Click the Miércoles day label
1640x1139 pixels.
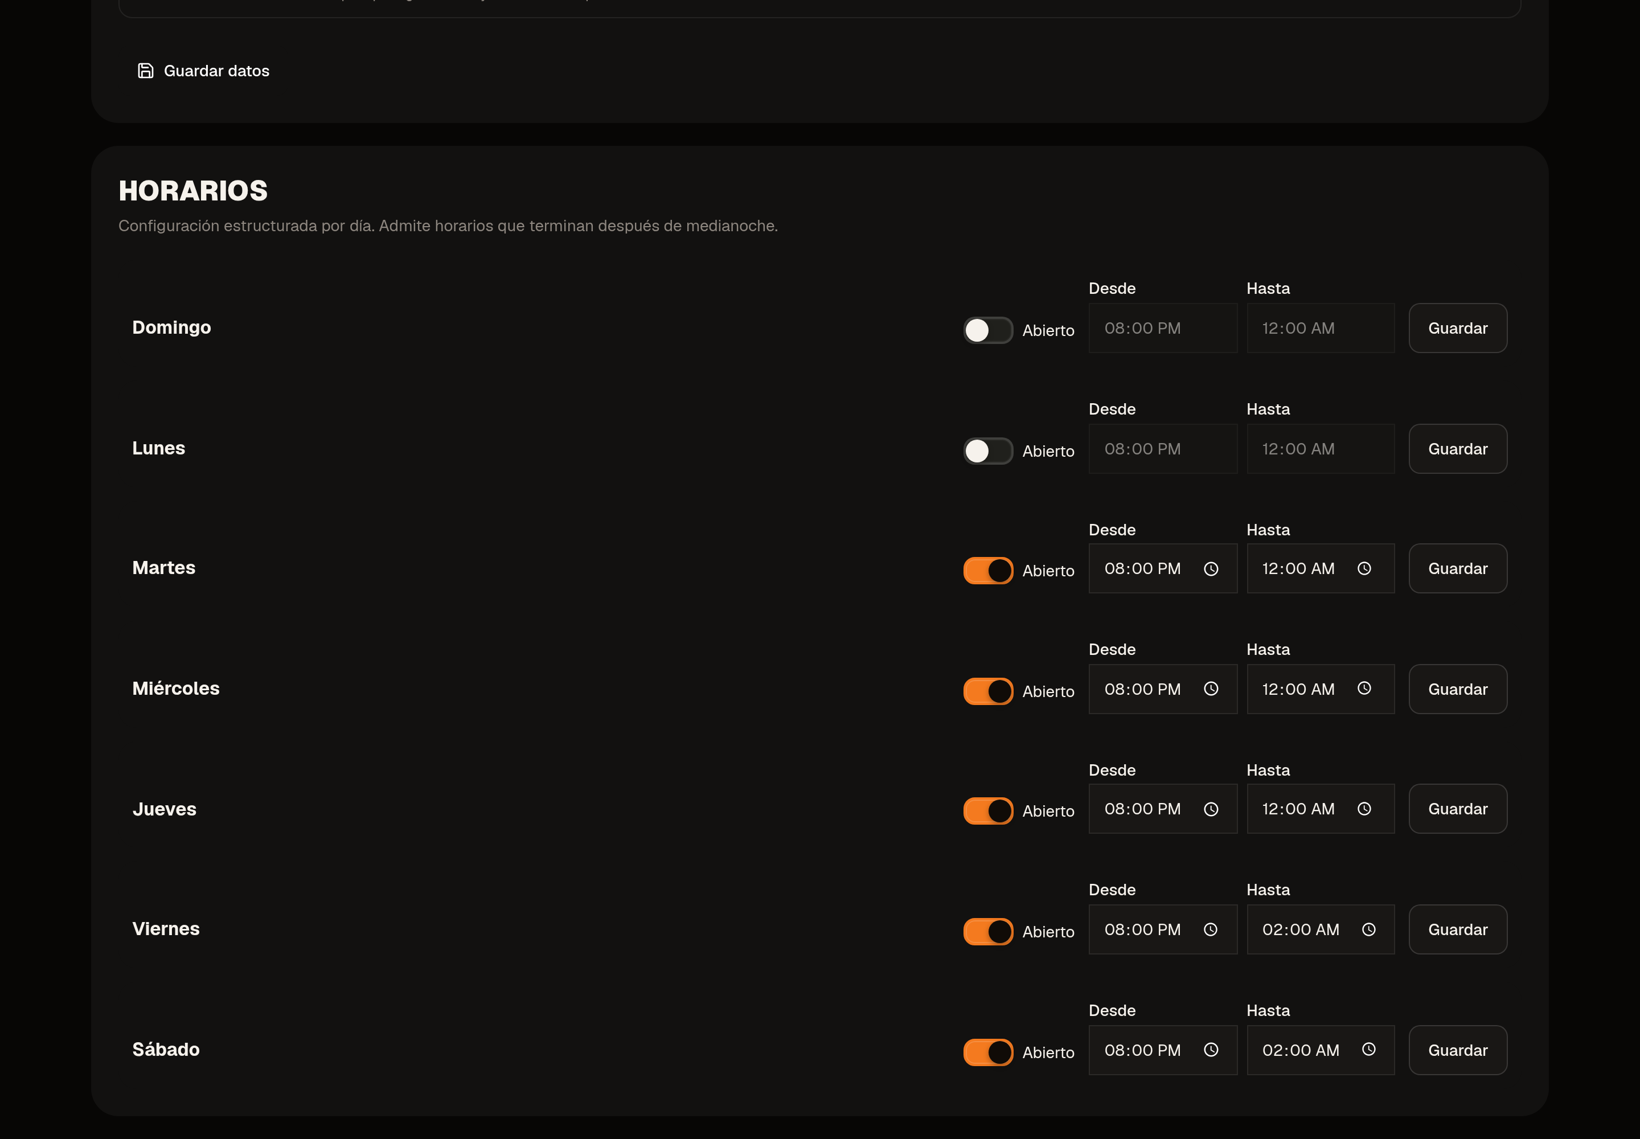tap(175, 688)
